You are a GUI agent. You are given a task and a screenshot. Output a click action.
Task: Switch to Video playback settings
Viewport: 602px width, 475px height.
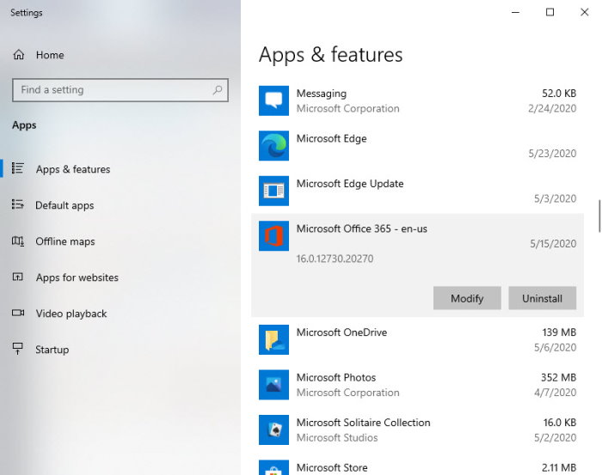pos(71,314)
